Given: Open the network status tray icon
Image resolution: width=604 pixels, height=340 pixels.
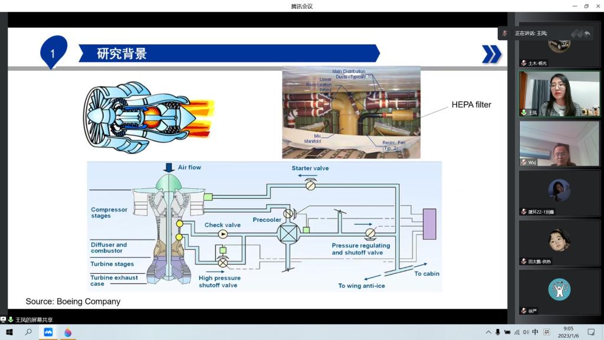Looking at the screenshot, I should 517,332.
